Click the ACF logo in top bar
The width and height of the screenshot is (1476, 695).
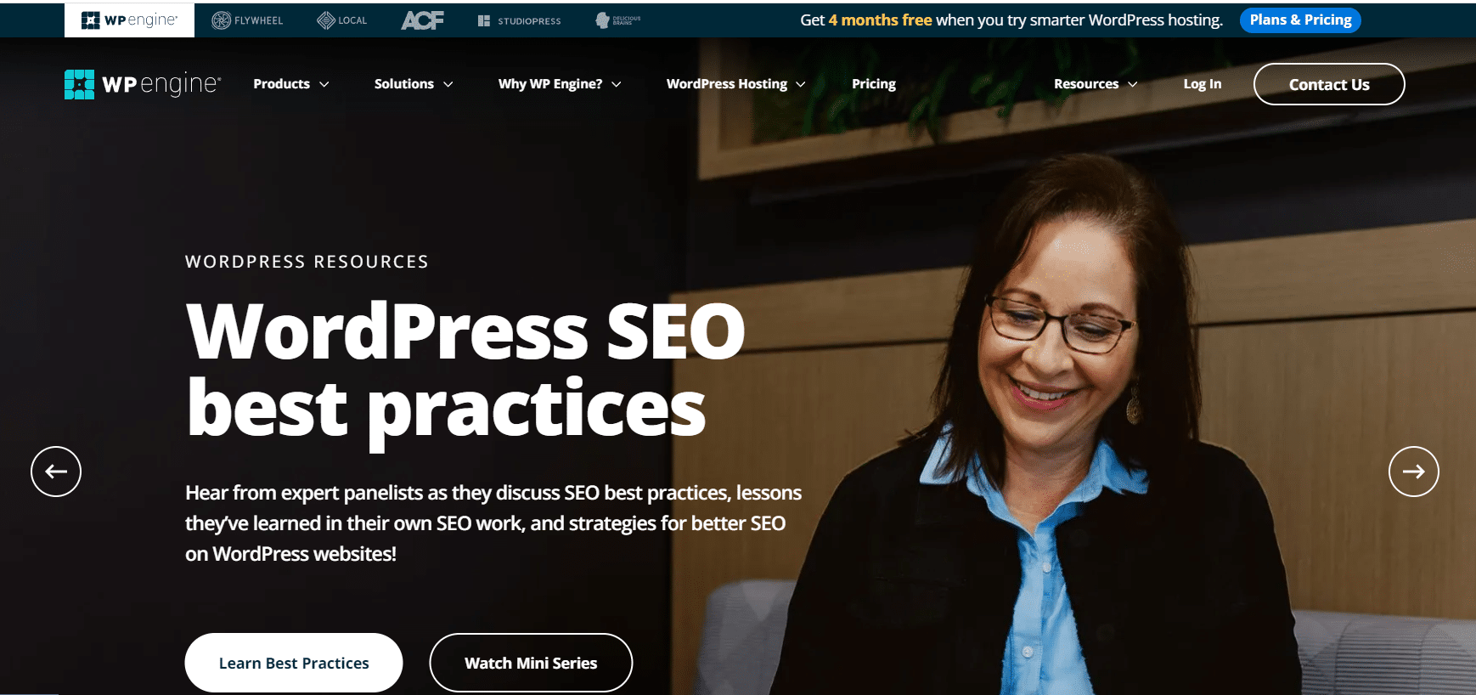click(422, 20)
